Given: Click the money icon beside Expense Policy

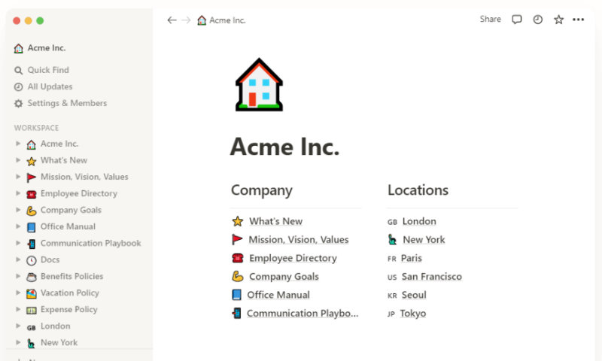Looking at the screenshot, I should [x=32, y=310].
